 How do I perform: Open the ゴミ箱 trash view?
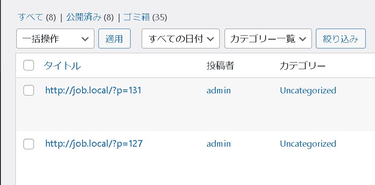pyautogui.click(x=137, y=17)
